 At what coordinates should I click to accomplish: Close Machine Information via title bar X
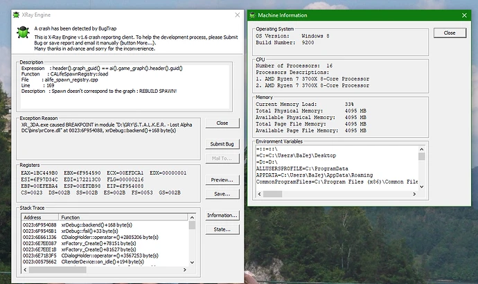click(464, 15)
